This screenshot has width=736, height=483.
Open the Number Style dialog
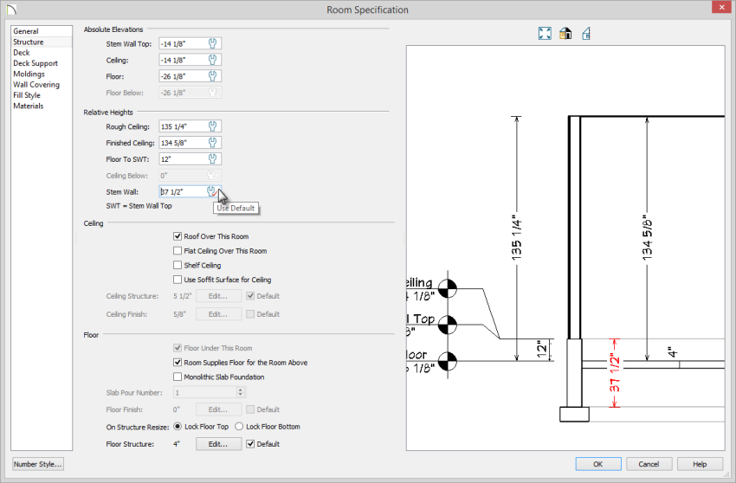[x=37, y=464]
